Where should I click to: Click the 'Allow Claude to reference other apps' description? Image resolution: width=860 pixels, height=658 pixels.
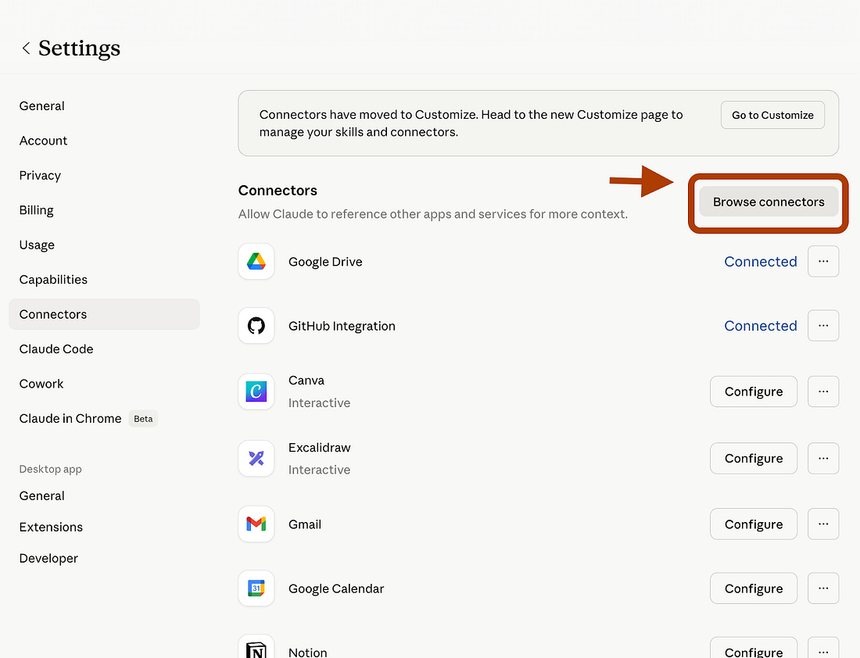click(x=433, y=214)
